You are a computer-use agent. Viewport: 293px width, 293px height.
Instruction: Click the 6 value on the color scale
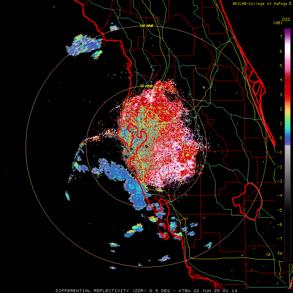pos(281,51)
